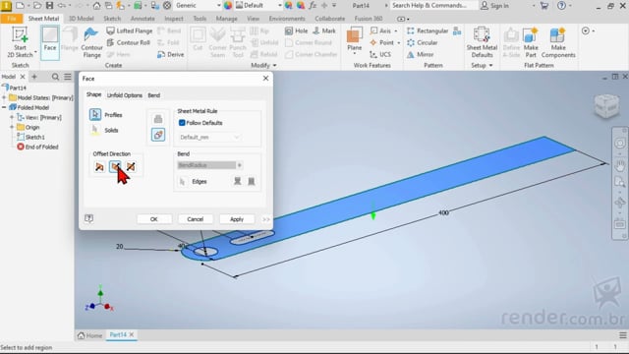629x354 pixels.
Task: Expand the Model States node
Action: [x=4, y=97]
